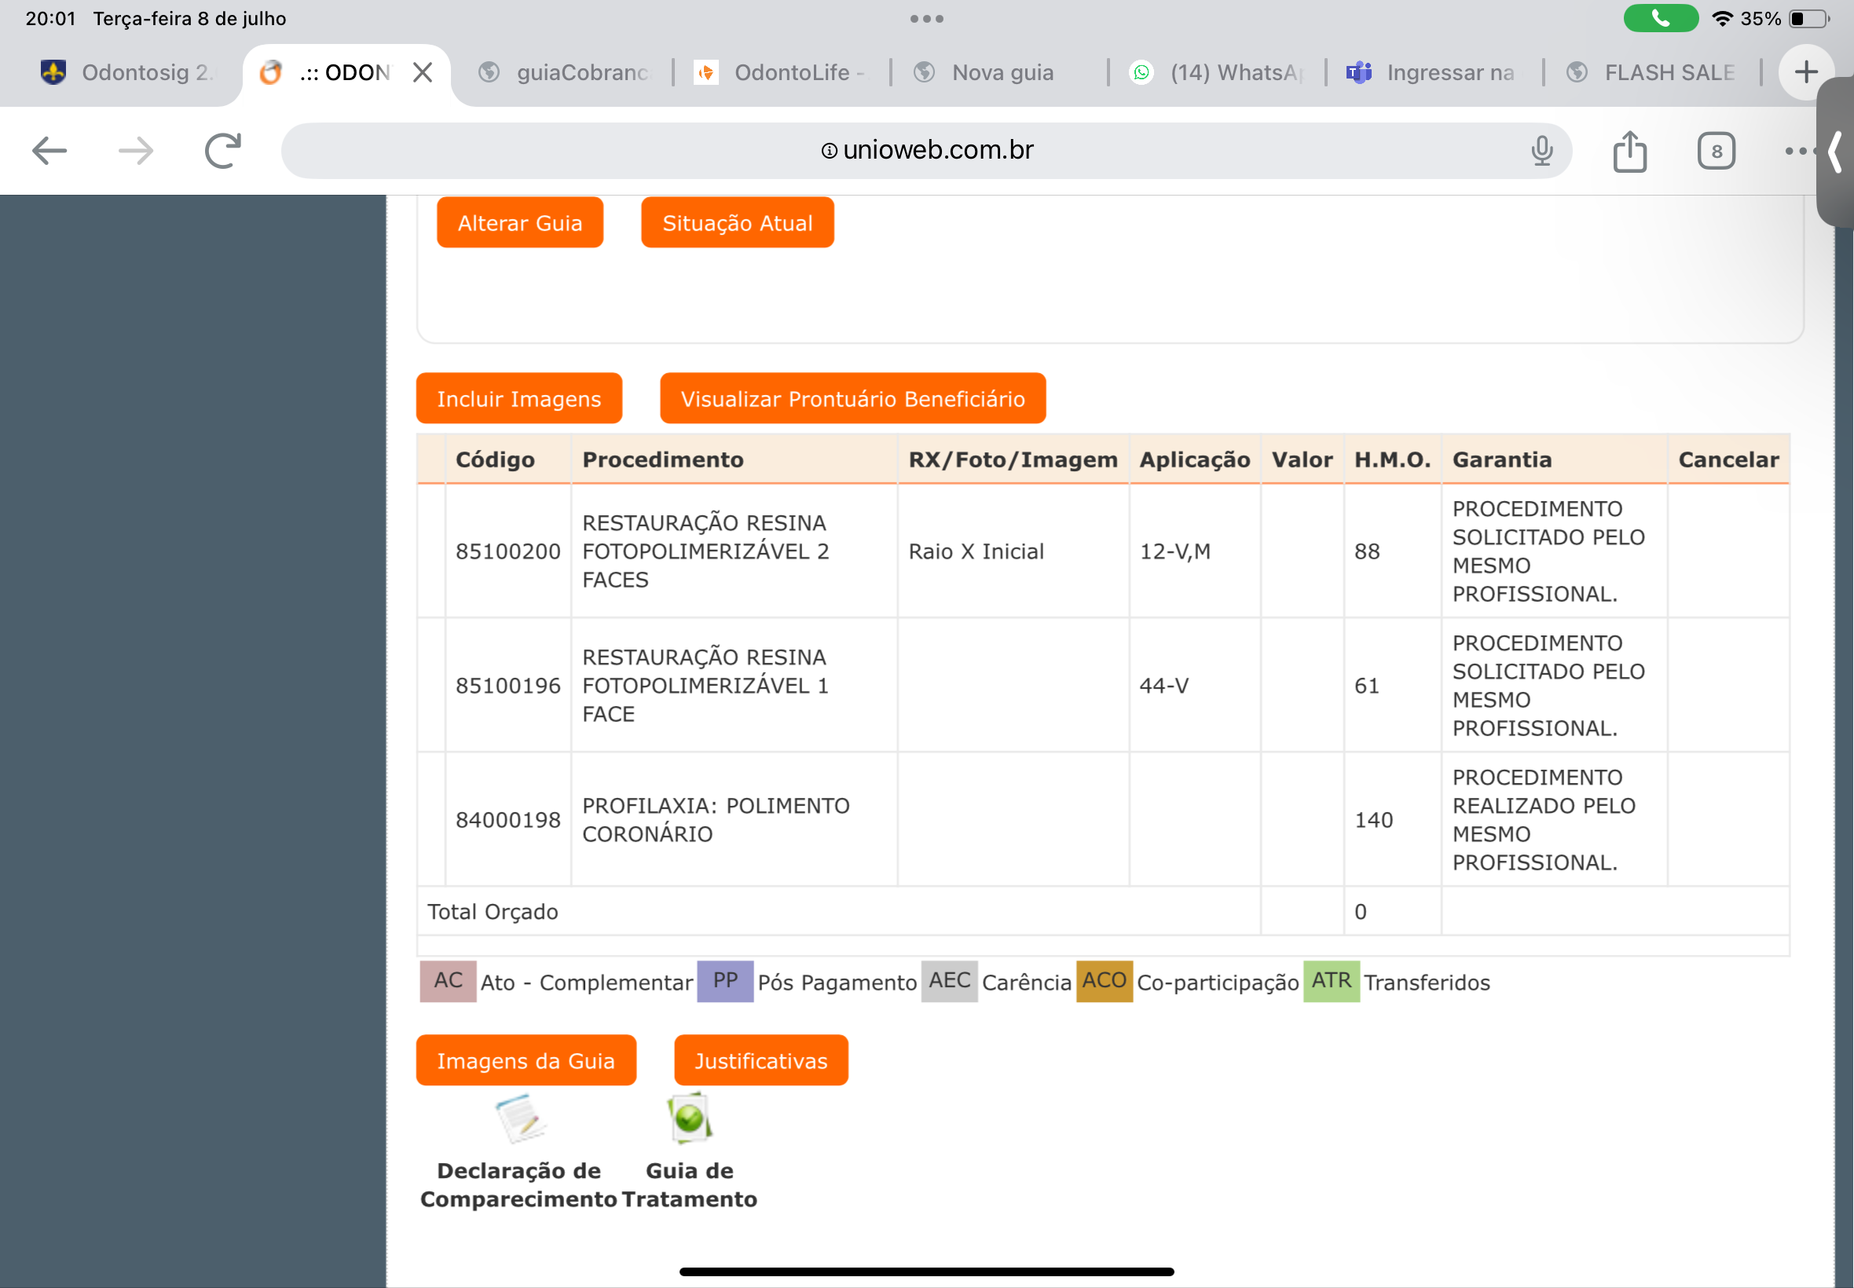
Task: Reload the page with refresh icon
Action: click(223, 151)
